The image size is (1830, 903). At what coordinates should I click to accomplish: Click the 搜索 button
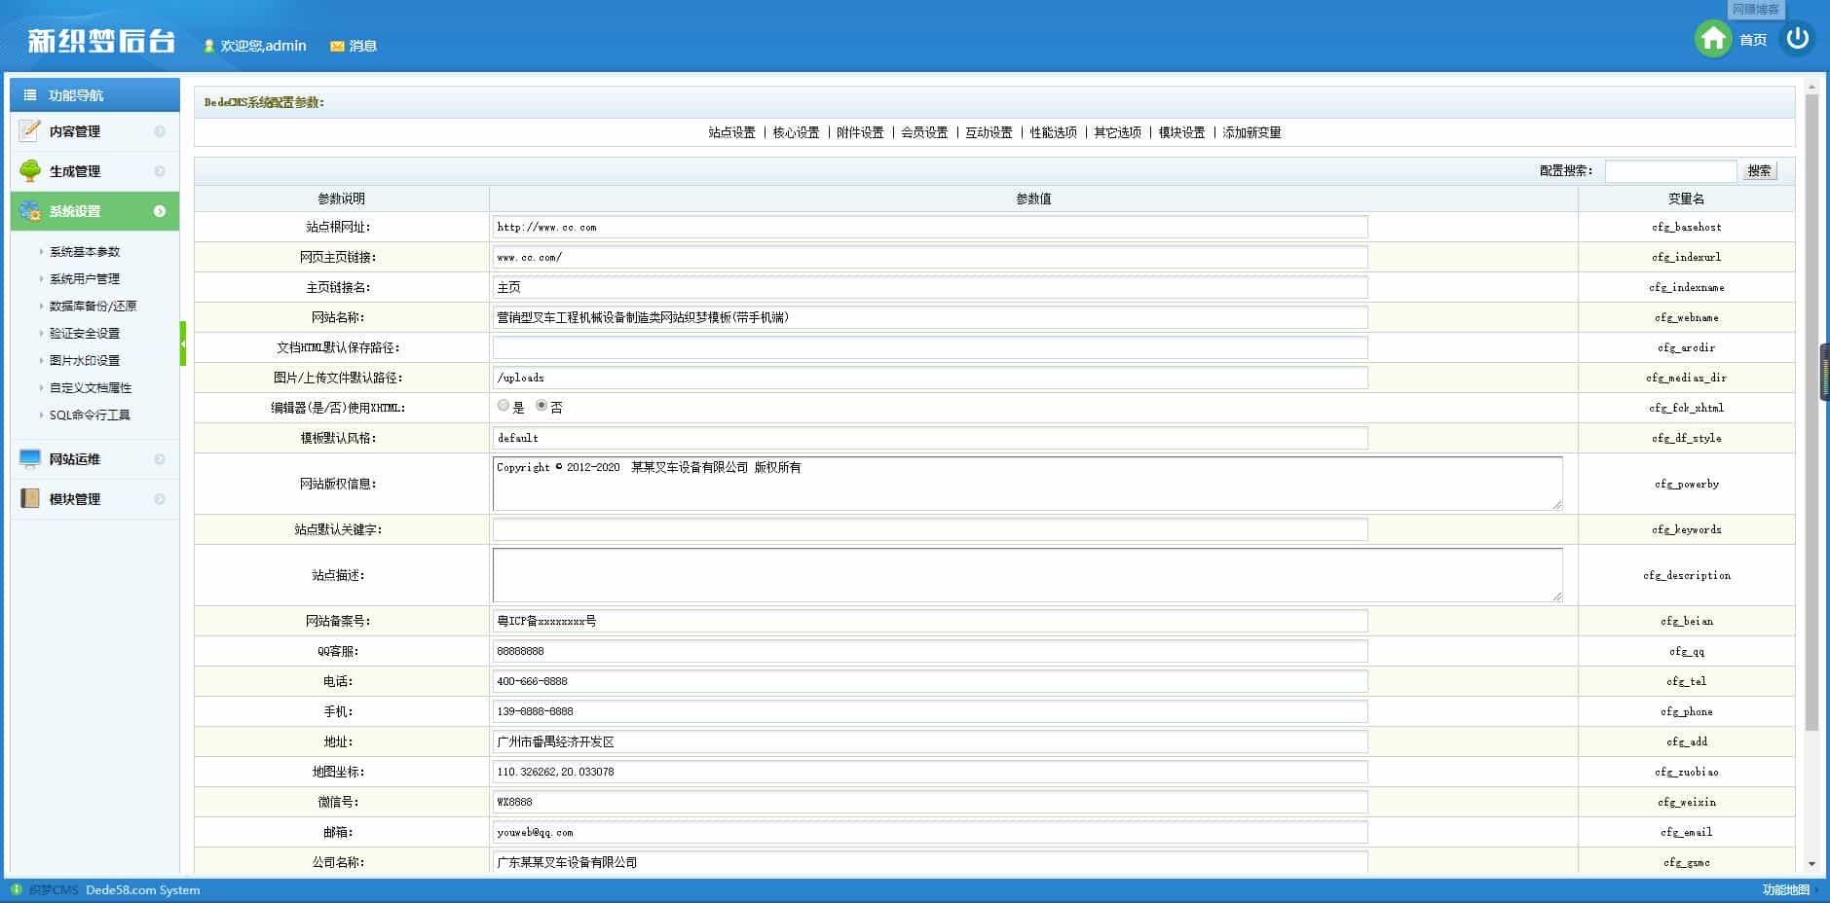(1759, 170)
